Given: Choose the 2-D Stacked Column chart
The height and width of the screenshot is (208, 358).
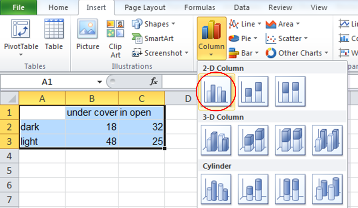Looking at the screenshot, I should (x=253, y=91).
